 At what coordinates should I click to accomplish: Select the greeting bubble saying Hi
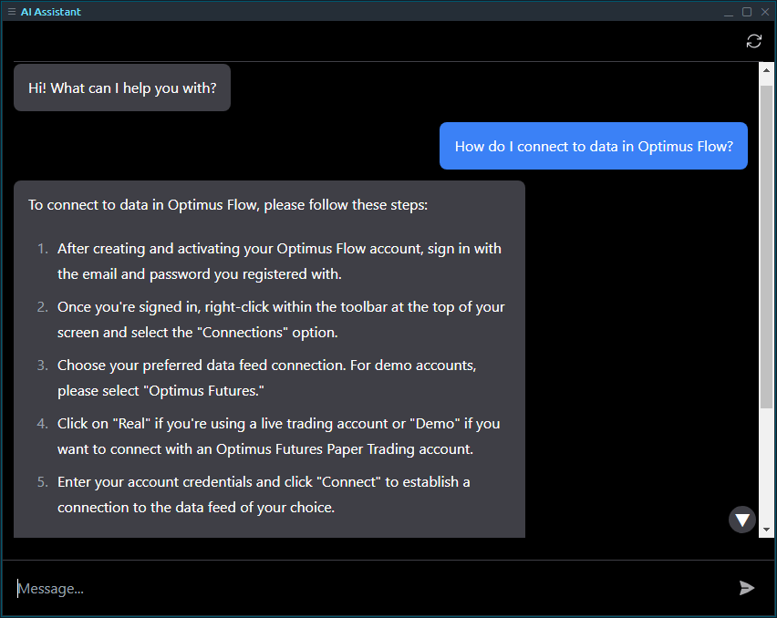121,87
